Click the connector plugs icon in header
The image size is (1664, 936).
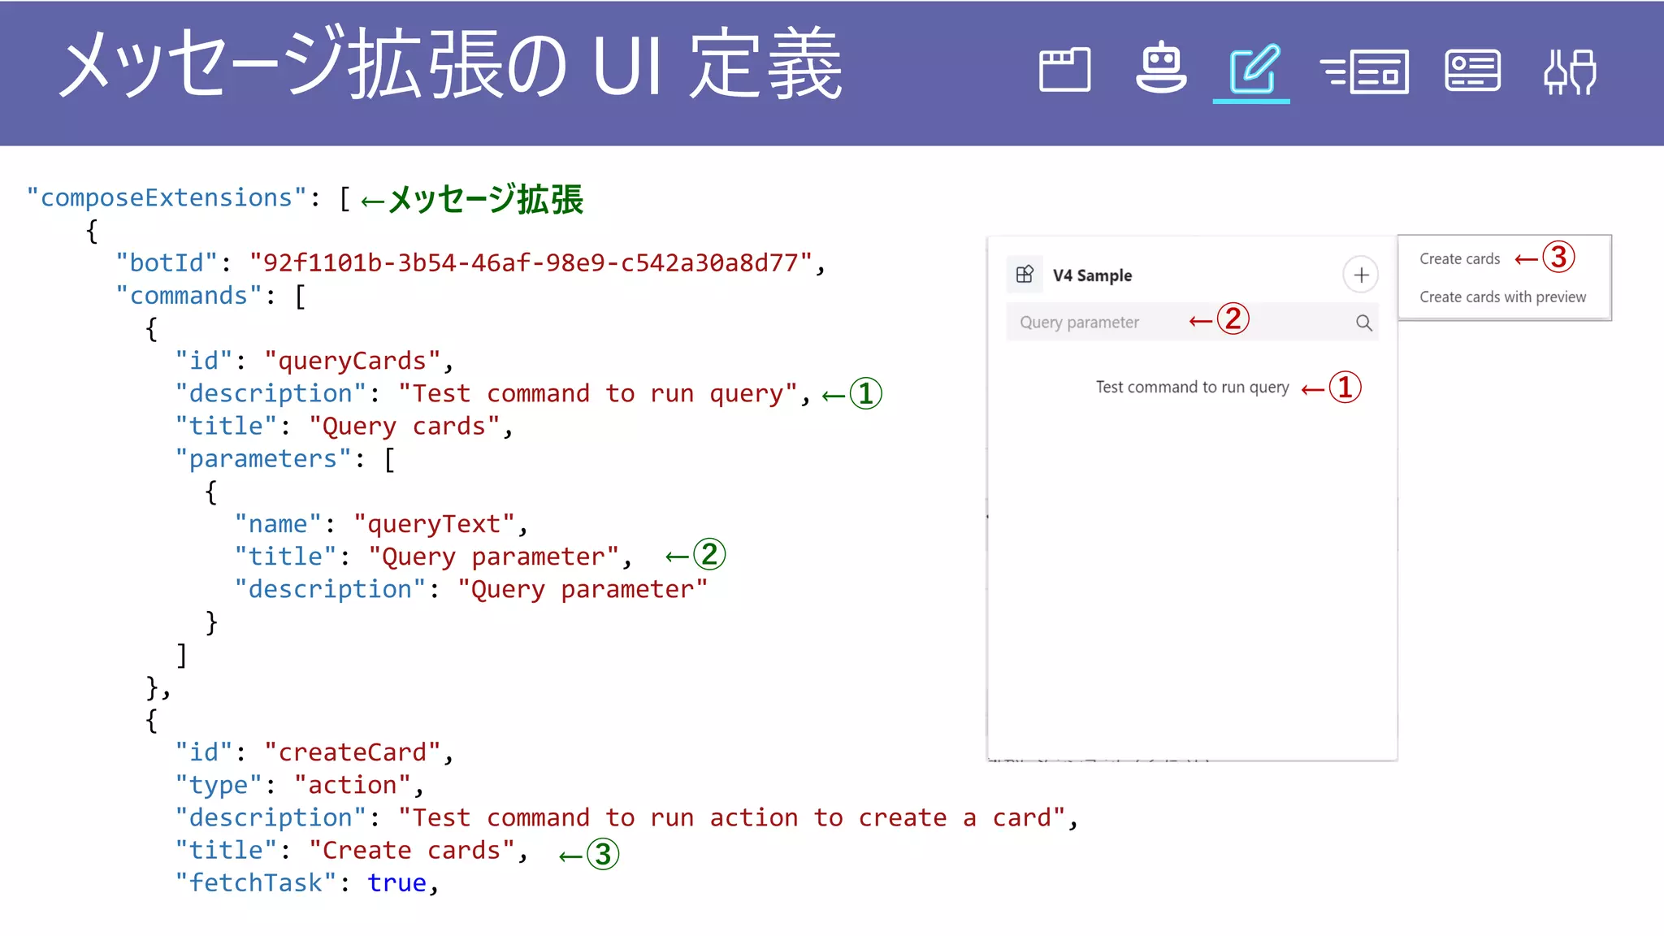click(1570, 71)
